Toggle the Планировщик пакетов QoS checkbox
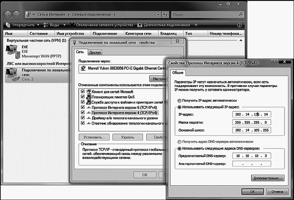Viewport: 294px width, 200px height. pyautogui.click(x=83, y=97)
